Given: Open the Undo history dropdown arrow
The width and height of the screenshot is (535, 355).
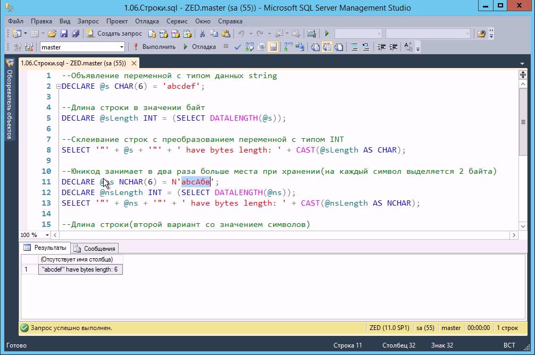Looking at the screenshot, I should (x=250, y=33).
